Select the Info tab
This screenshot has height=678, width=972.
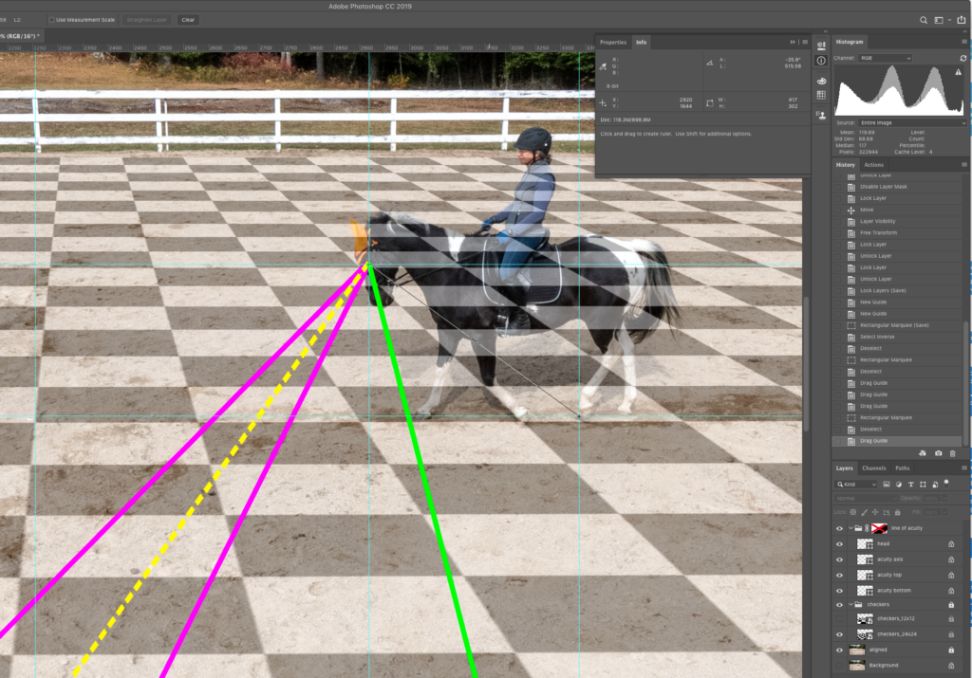[641, 42]
